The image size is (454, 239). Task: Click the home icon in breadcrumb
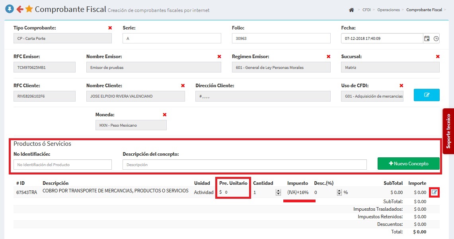tap(351, 10)
